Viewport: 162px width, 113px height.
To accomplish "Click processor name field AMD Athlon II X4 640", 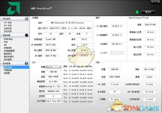I will point(67,23).
